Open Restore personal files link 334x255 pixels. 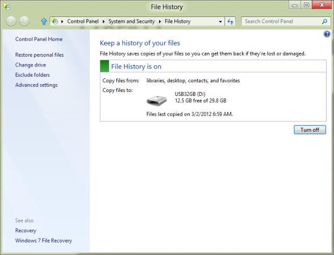click(x=39, y=55)
